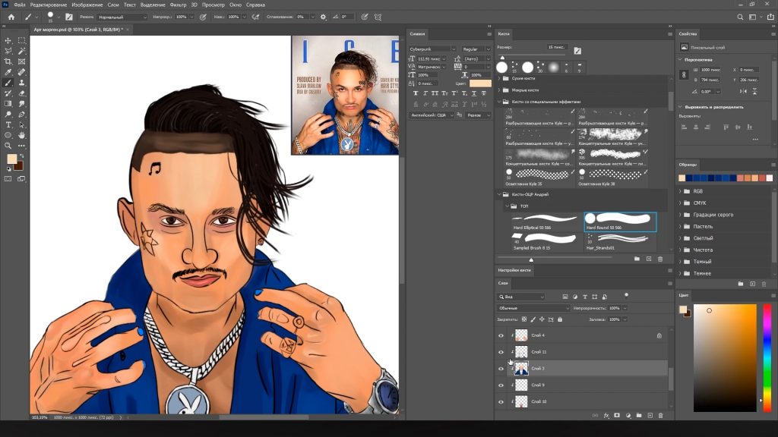Select the Crop tool
778x437 pixels.
point(8,61)
